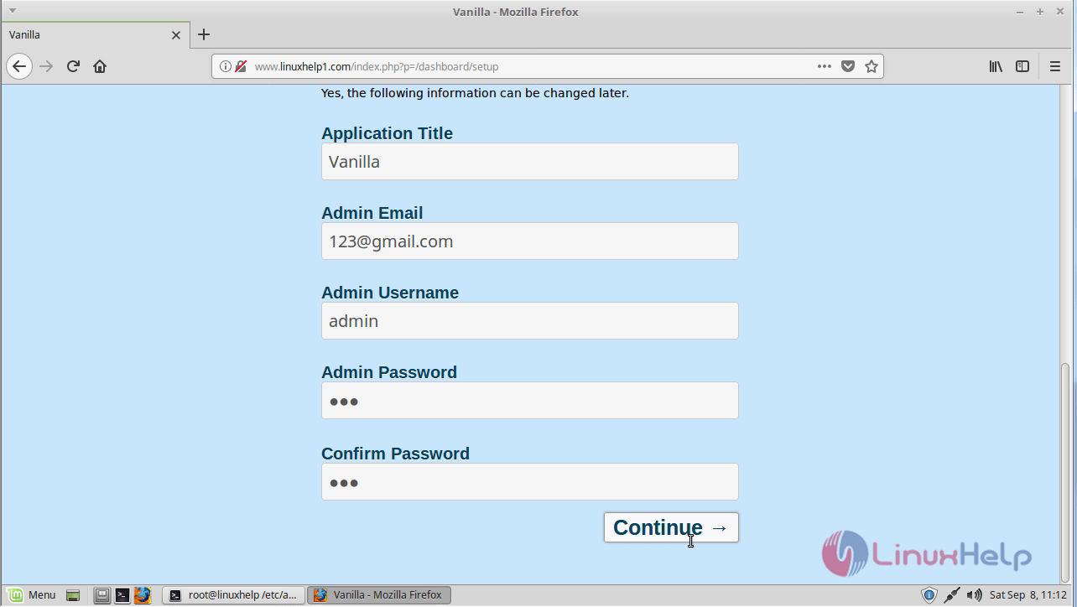This screenshot has height=607, width=1077.
Task: Reload the current page
Action: tap(73, 66)
